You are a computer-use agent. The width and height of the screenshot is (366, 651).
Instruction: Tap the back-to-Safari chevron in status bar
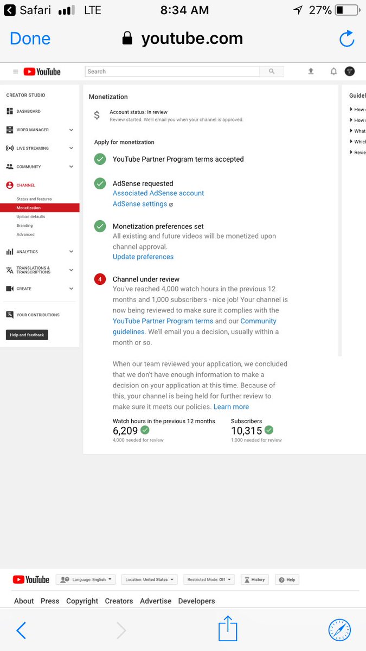[10, 10]
